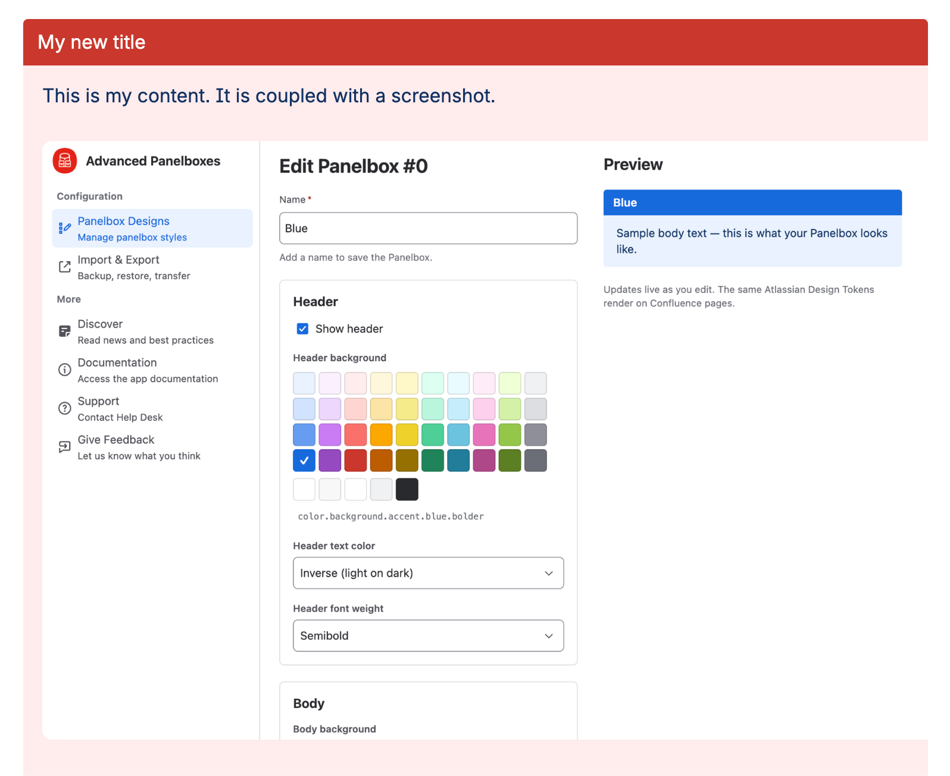Choose the bold dark green header swatch
Image resolution: width=950 pixels, height=776 pixels.
coord(433,461)
